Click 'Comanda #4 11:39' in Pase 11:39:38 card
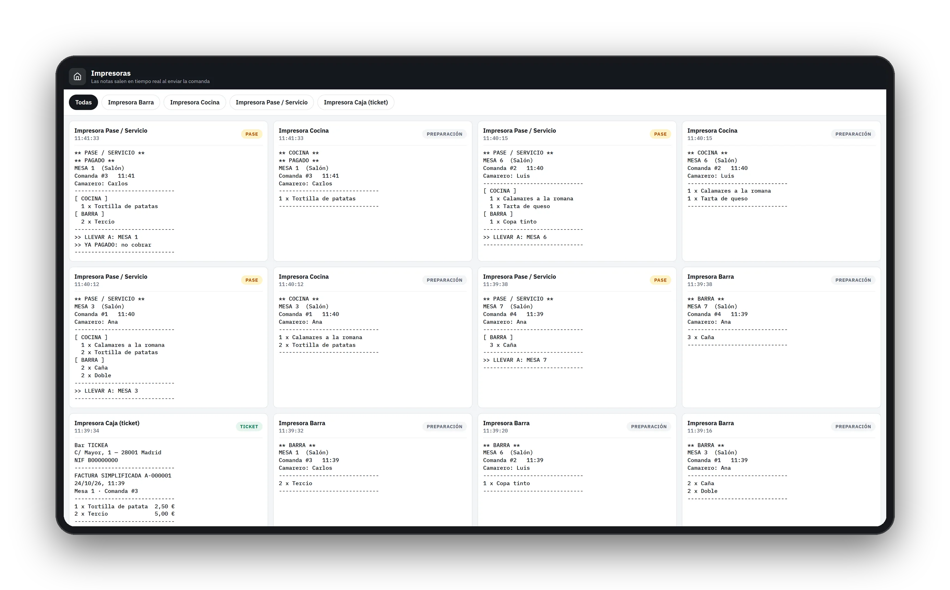 click(x=513, y=314)
